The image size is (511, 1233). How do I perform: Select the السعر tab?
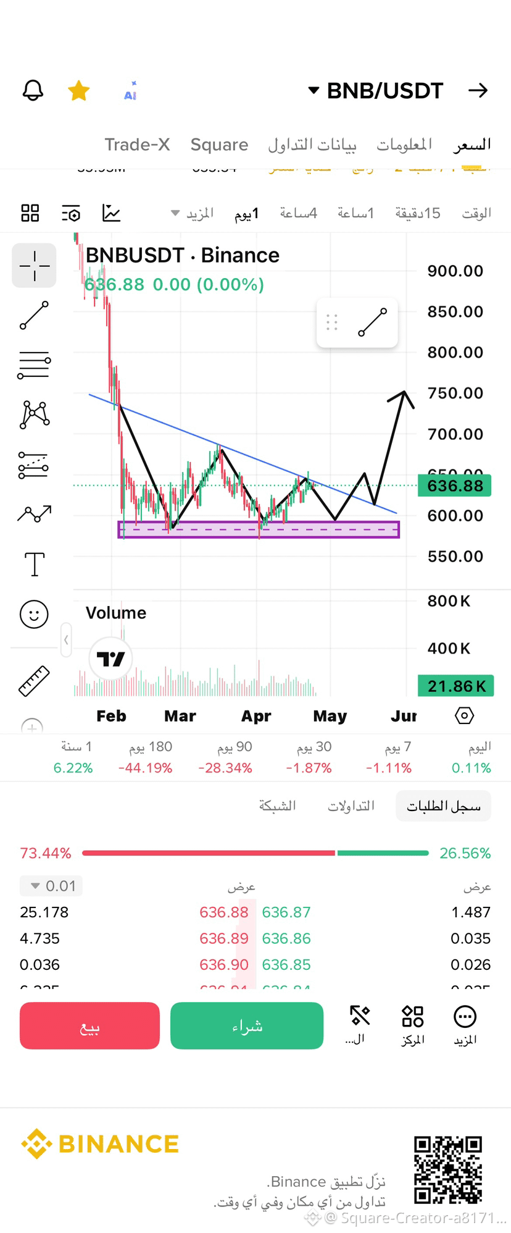click(472, 145)
